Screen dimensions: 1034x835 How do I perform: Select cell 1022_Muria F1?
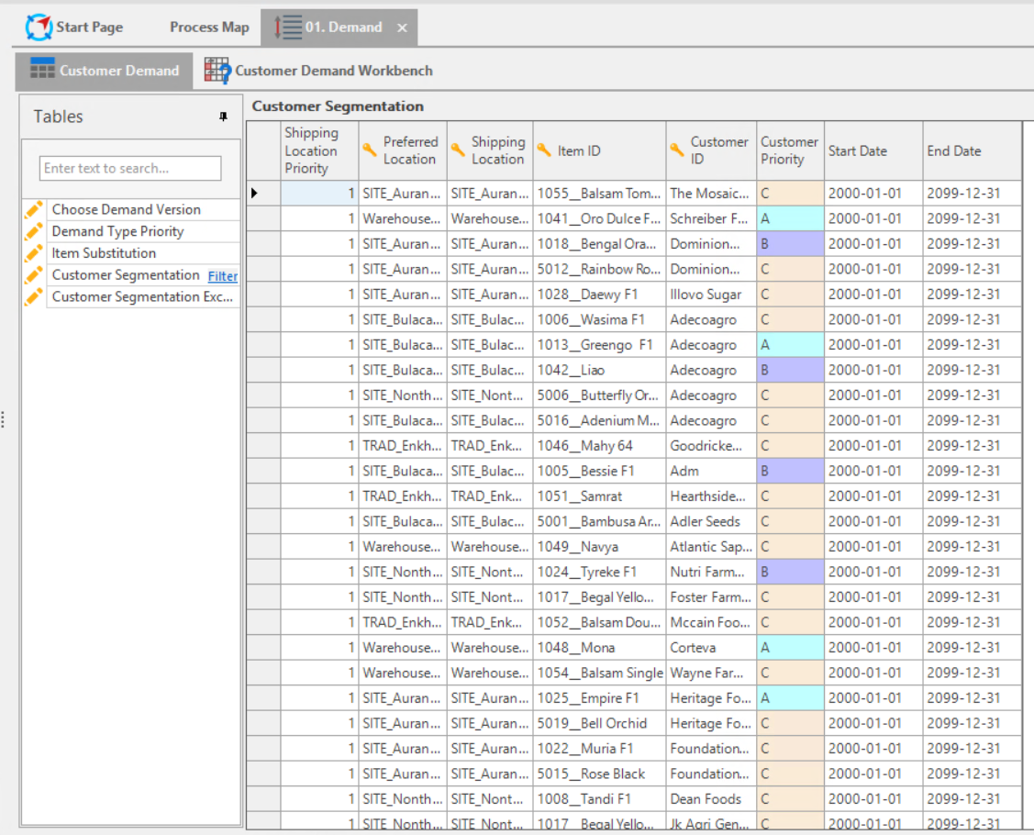599,749
